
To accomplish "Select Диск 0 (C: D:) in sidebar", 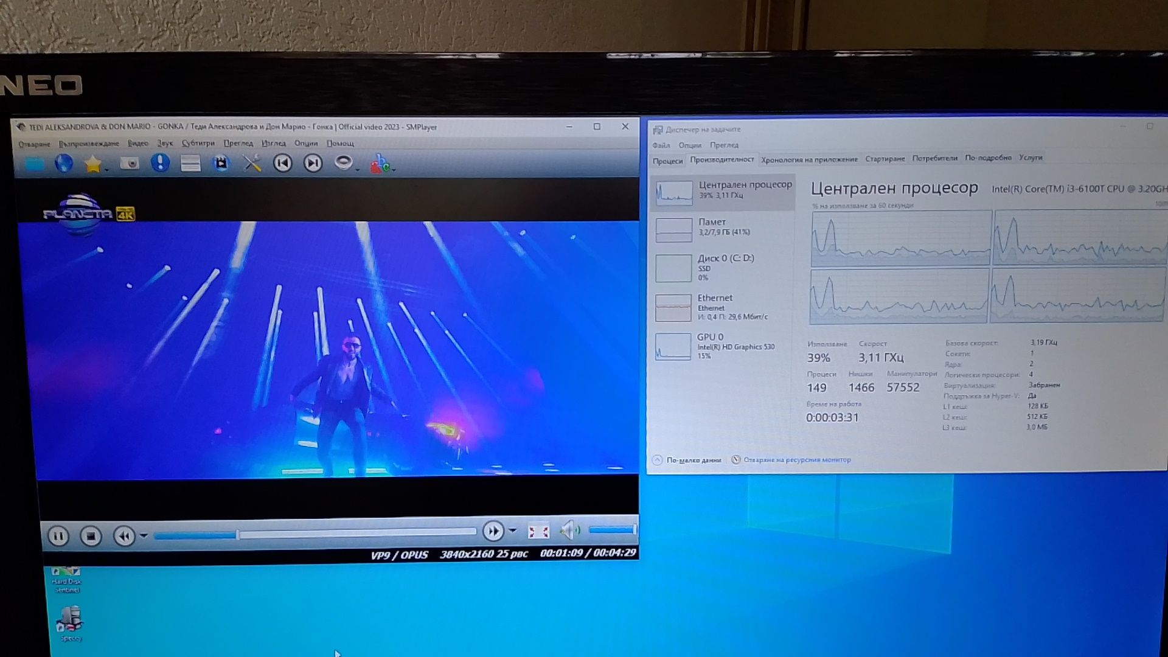I will tap(723, 268).
